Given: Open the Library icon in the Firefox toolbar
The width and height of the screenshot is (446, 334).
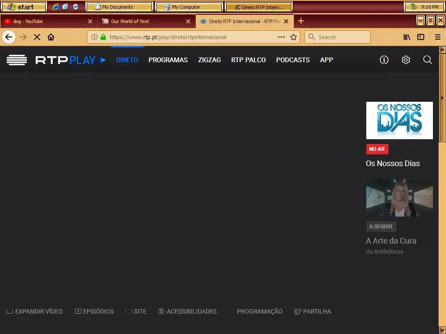Looking at the screenshot, I should click(x=407, y=37).
